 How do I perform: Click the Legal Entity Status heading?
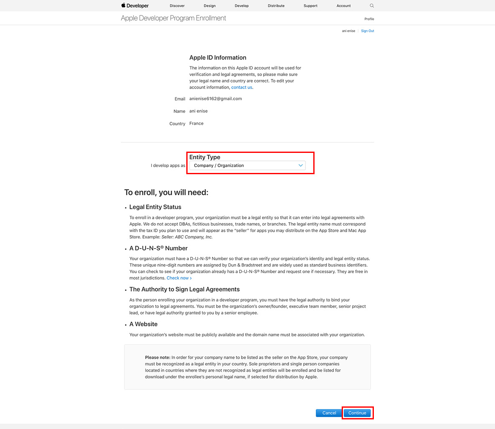[x=155, y=207]
